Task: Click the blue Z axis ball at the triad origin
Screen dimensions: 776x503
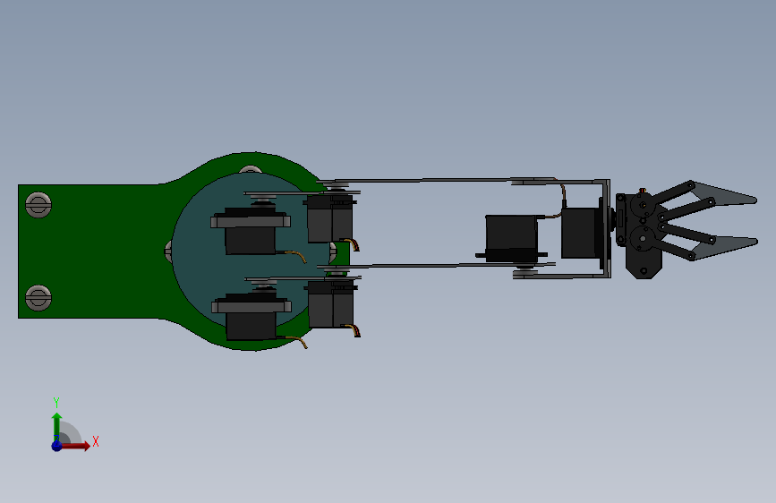Action: 57,446
